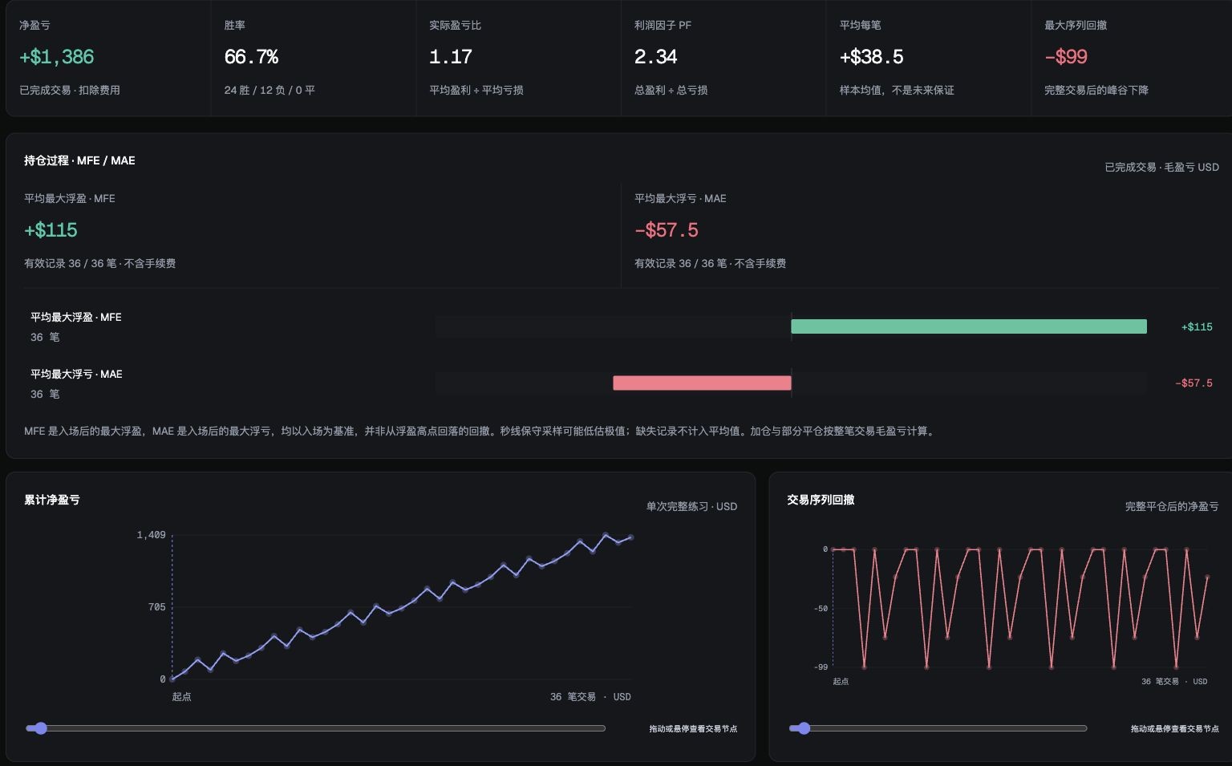Click the '705' y-axis label

point(156,607)
